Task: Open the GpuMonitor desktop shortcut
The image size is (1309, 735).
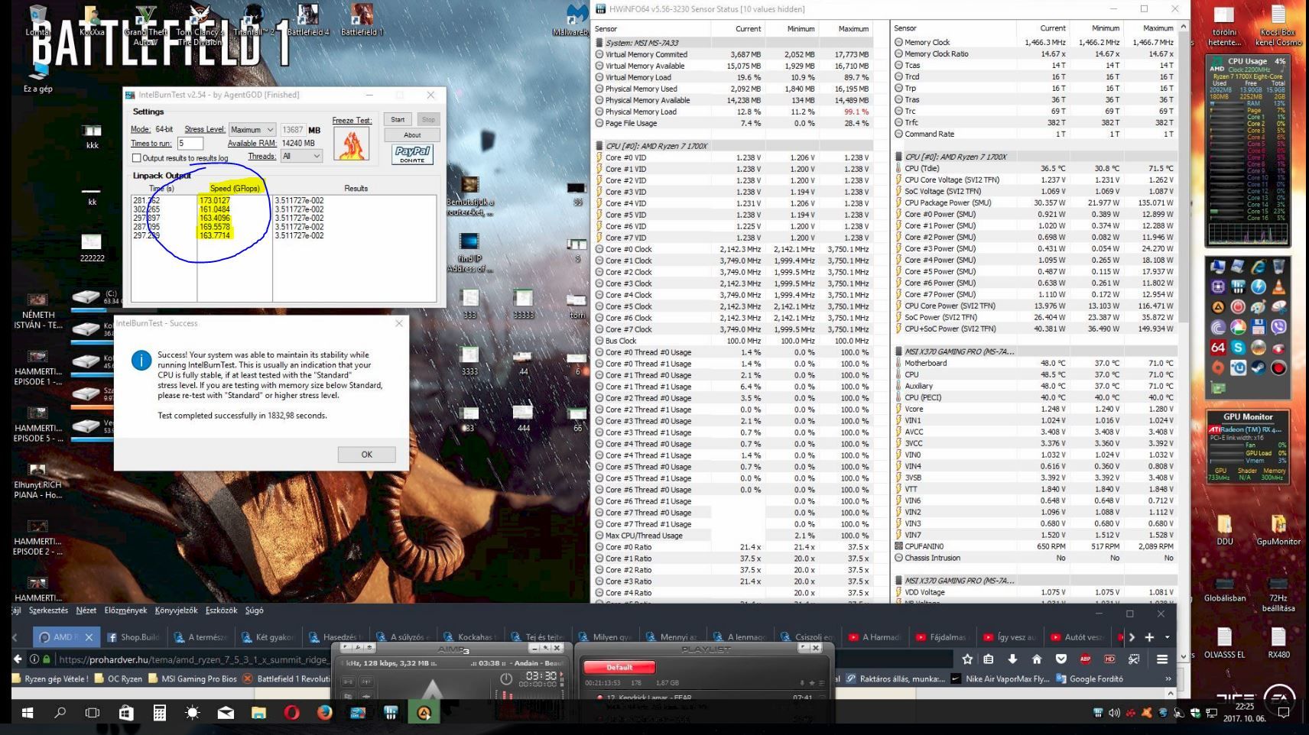Action: click(x=1278, y=531)
